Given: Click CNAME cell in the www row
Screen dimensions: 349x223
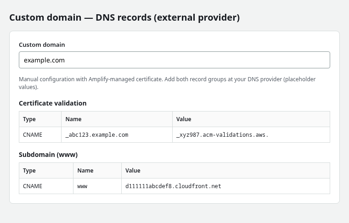Looking at the screenshot, I should pyautogui.click(x=46, y=186).
